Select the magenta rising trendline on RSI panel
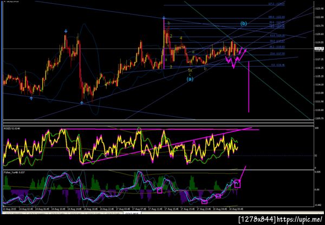This screenshot has height=225, width=325. pyautogui.click(x=167, y=145)
